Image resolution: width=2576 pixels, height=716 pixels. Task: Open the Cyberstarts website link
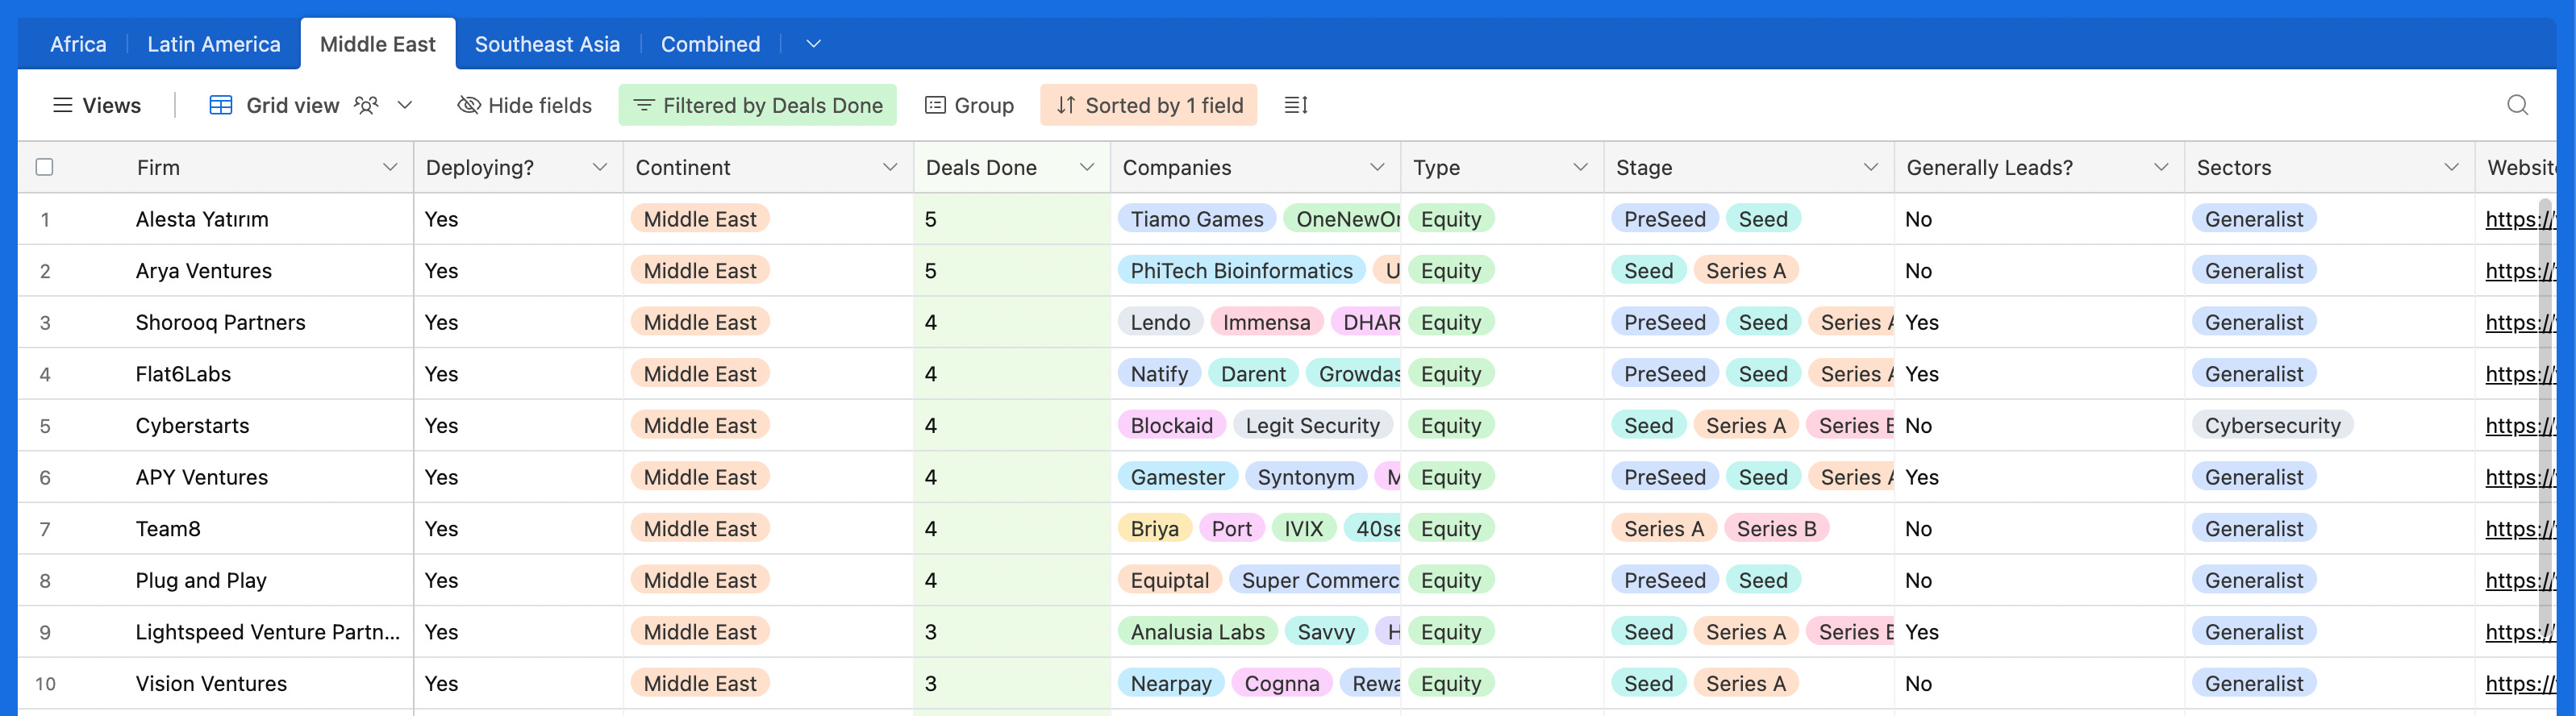pos(2519,425)
